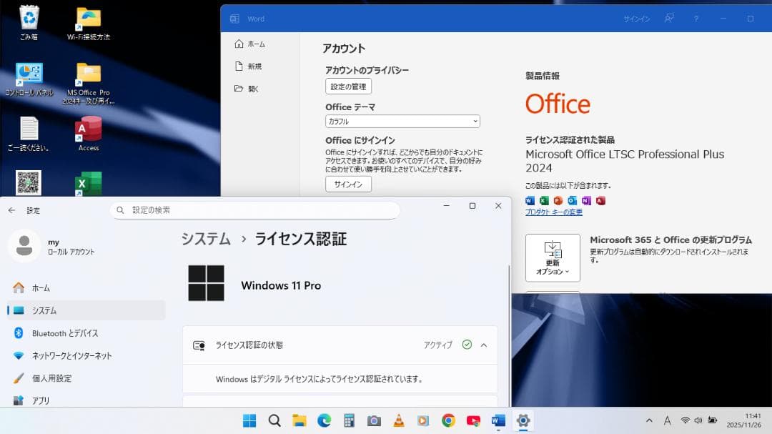Expand hidden icons in the system tray

(x=648, y=420)
